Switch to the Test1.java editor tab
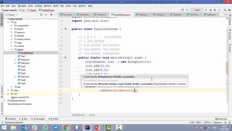This screenshot has height=131, width=232. coord(67,15)
